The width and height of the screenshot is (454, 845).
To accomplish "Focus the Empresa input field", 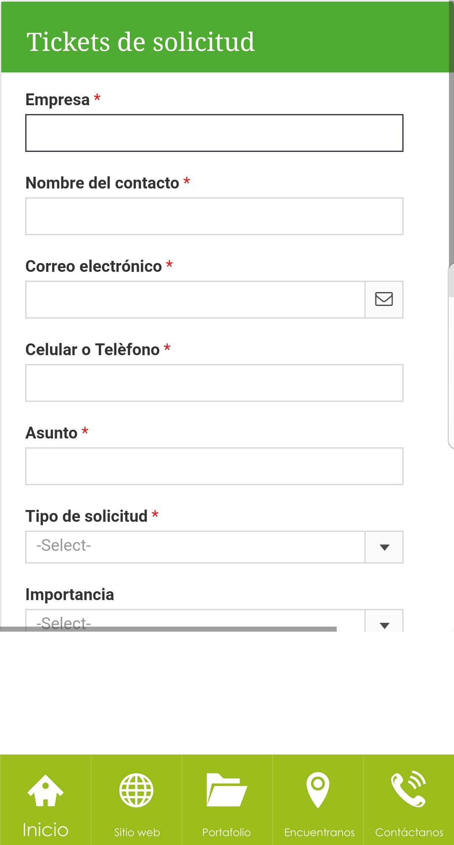I will [x=214, y=133].
